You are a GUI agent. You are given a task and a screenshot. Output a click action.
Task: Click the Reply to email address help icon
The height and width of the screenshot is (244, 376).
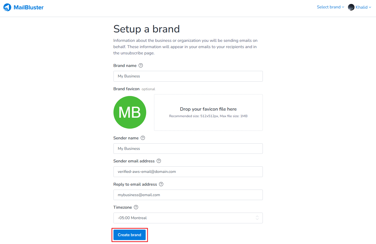161,184
